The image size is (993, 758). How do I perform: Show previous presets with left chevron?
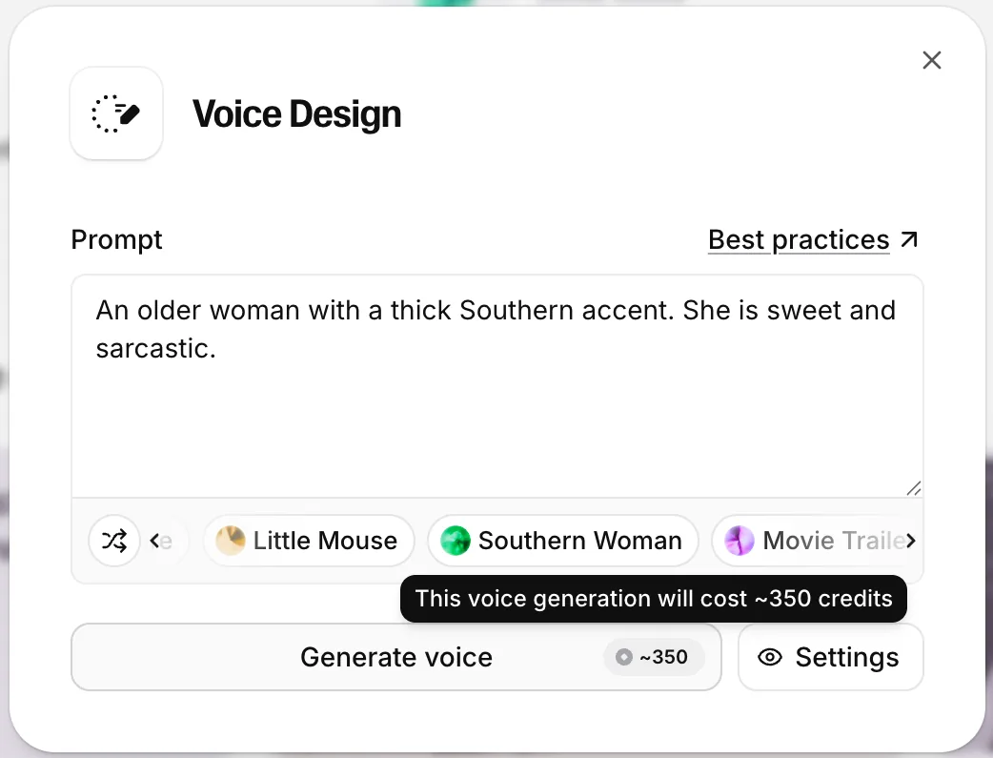[x=153, y=541]
